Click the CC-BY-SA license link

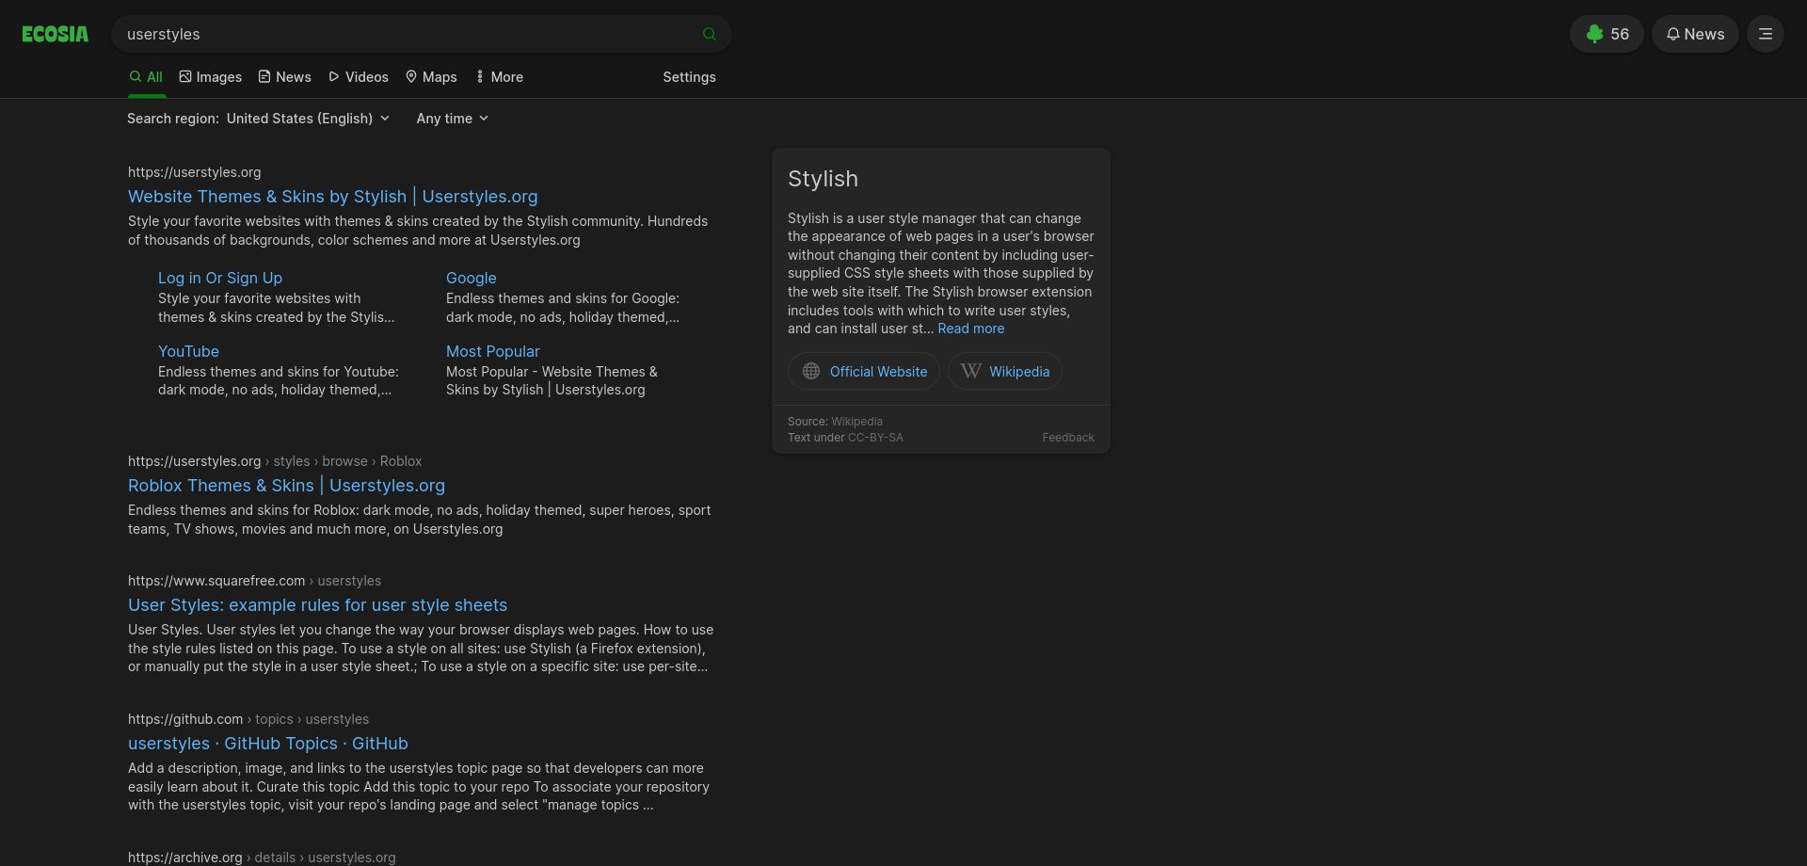click(875, 438)
